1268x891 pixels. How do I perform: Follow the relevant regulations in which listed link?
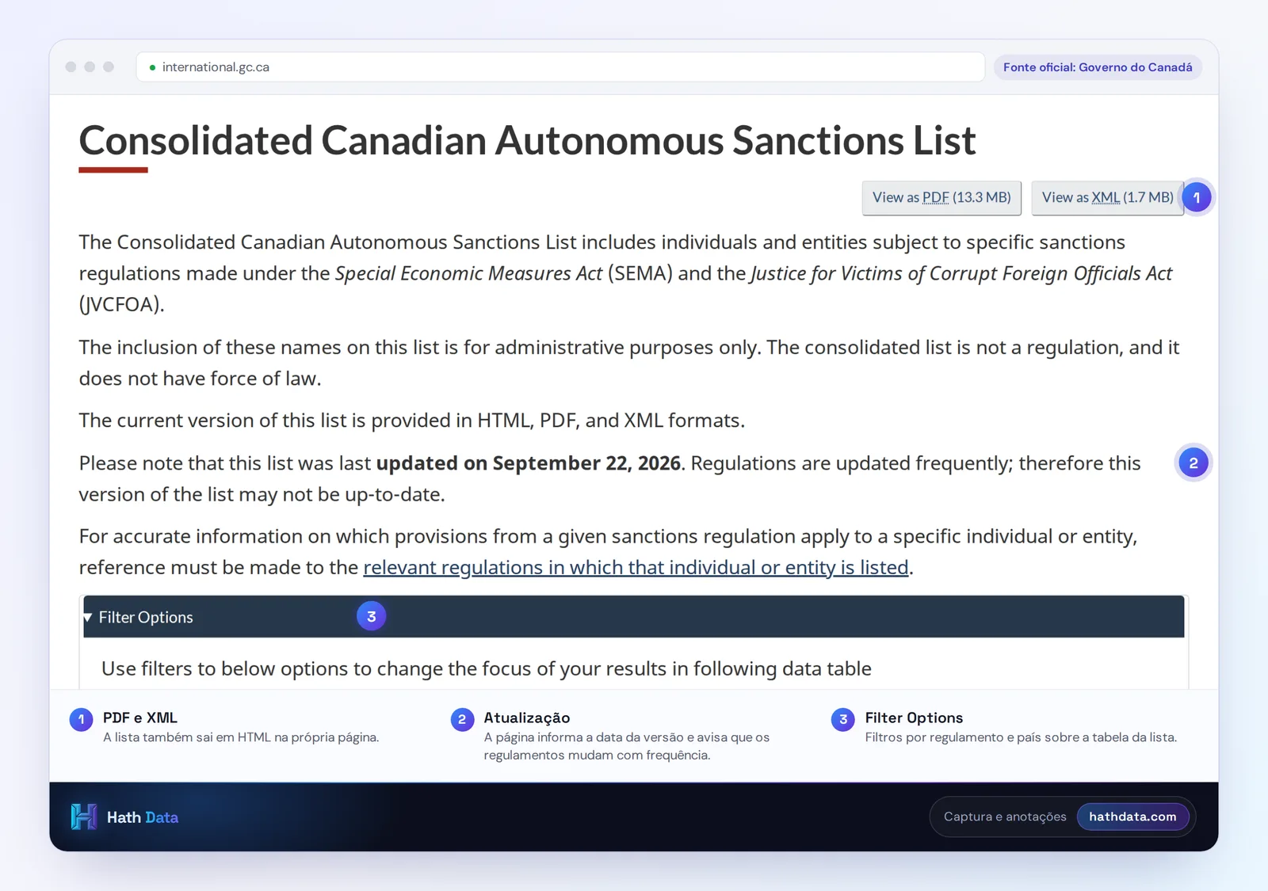(x=636, y=567)
